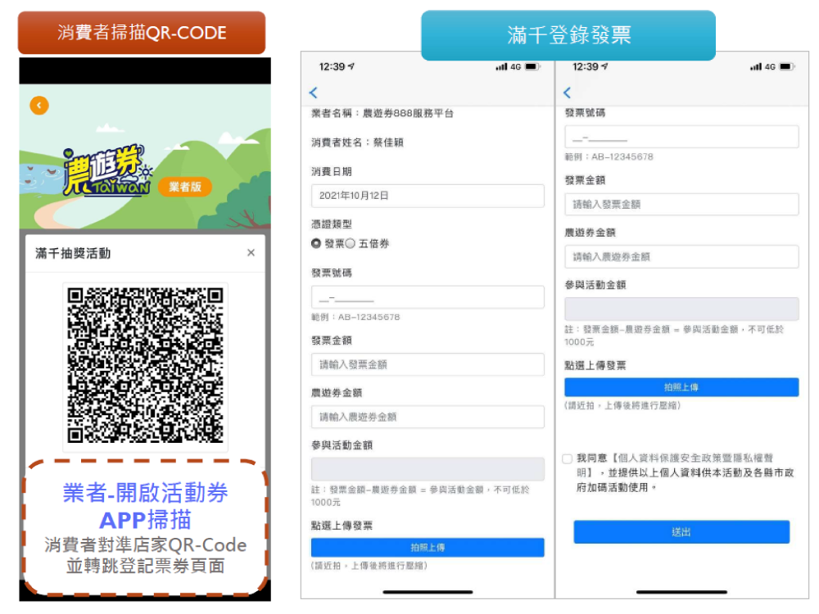Tap blue back chevron on right phone
This screenshot has height=614, width=819.
[x=568, y=93]
